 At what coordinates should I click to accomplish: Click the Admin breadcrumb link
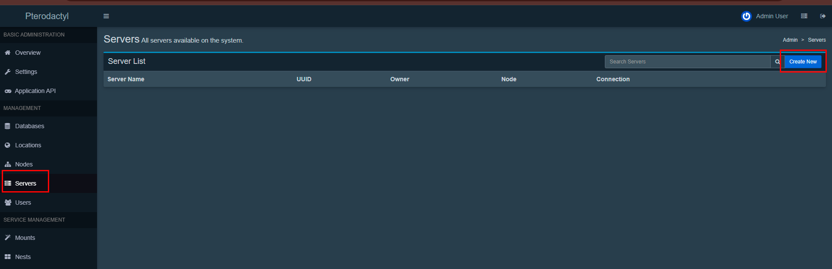click(790, 40)
